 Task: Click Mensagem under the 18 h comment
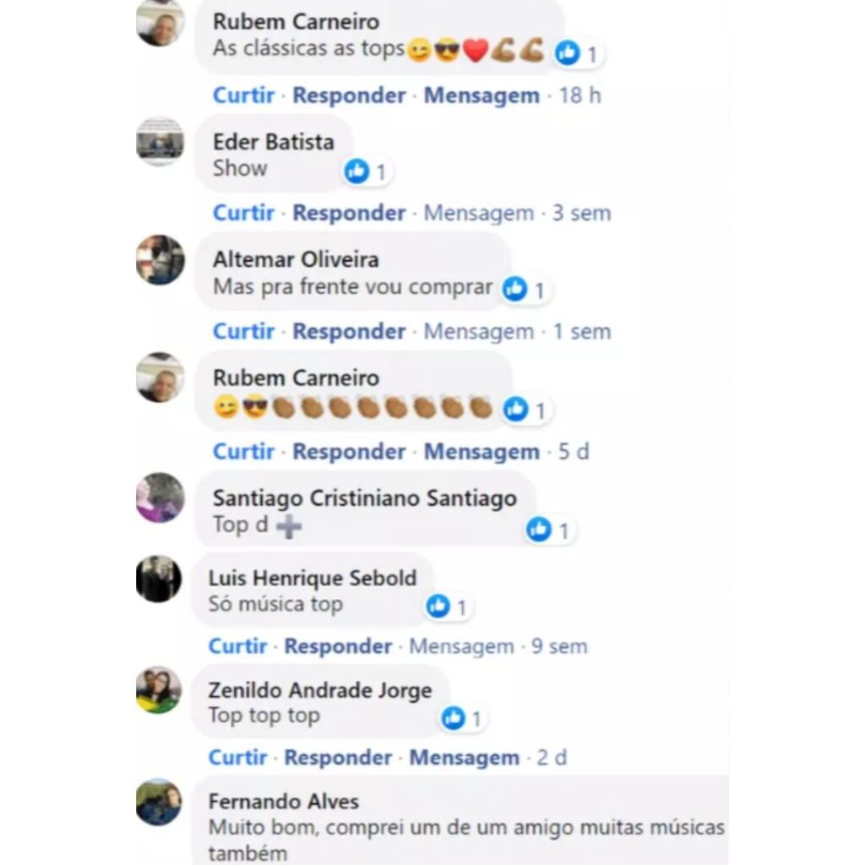481,95
